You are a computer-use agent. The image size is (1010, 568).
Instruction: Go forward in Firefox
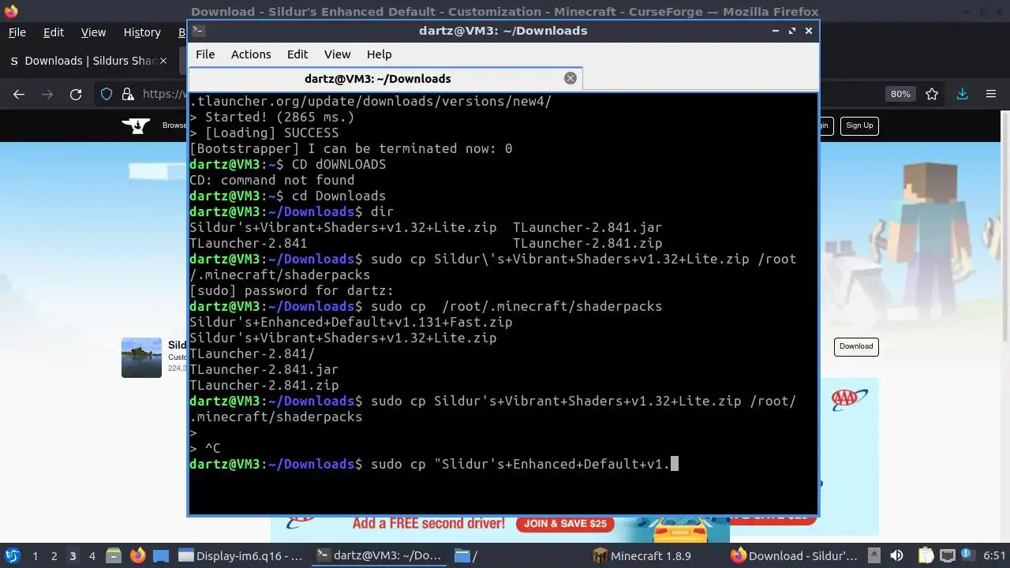(47, 94)
